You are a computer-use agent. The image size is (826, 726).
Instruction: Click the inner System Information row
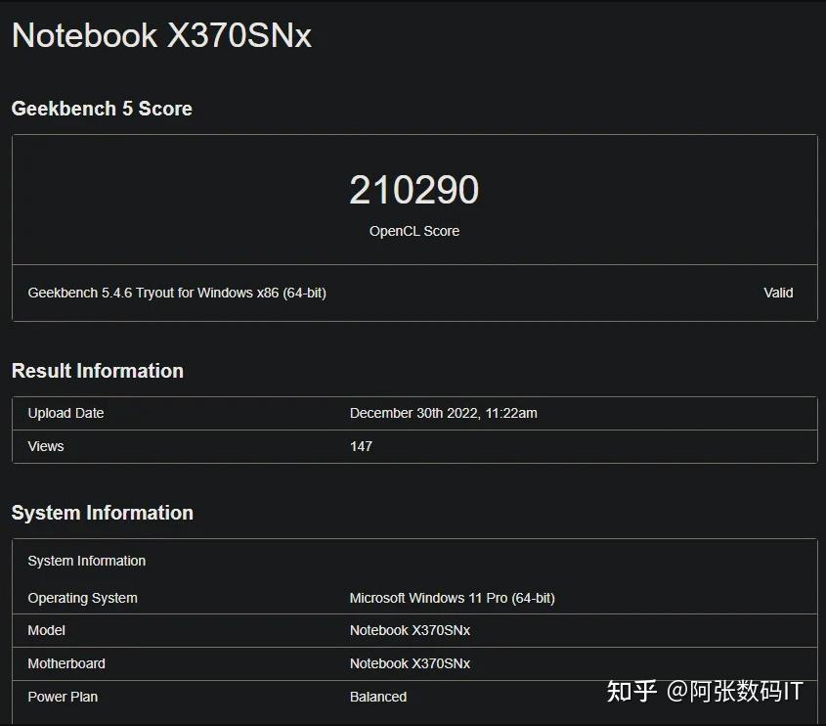tap(86, 561)
